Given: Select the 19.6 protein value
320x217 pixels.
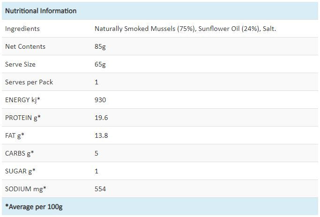Looking at the screenshot, I should coord(101,118).
